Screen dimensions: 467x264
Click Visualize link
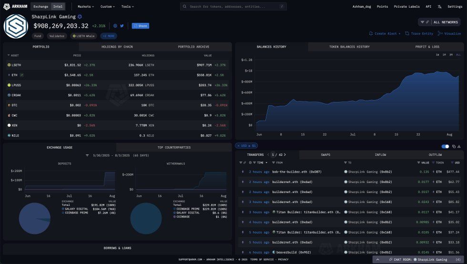pos(449,34)
